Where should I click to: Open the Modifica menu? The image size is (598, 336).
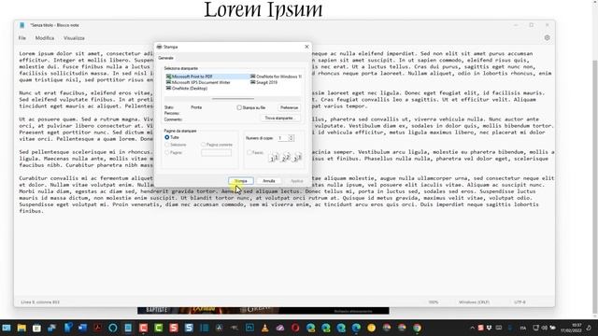45,38
